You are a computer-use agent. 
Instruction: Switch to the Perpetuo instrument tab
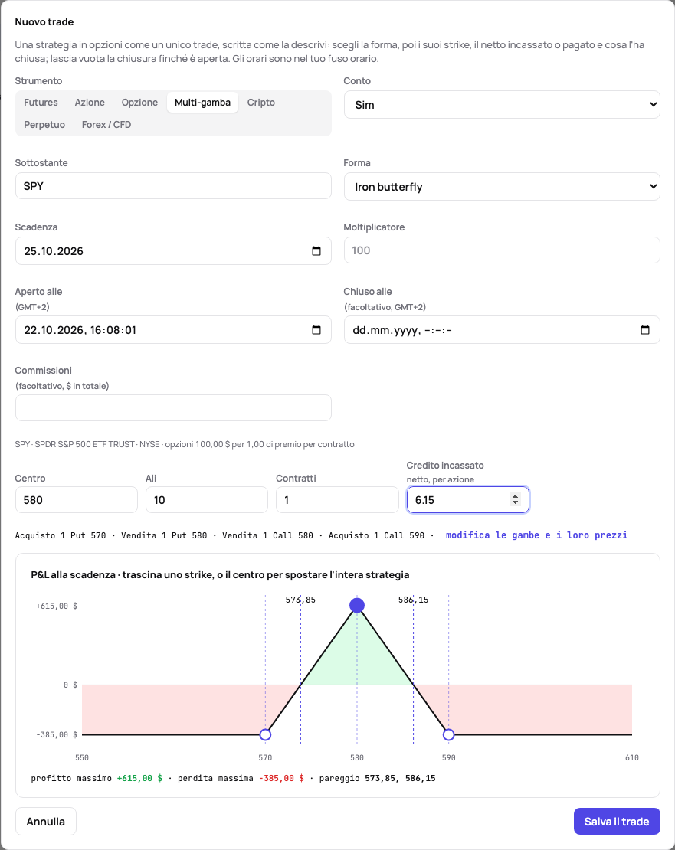coord(44,125)
